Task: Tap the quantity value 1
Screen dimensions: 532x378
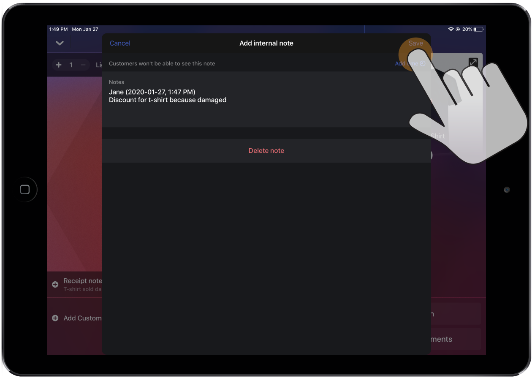Action: pos(71,65)
